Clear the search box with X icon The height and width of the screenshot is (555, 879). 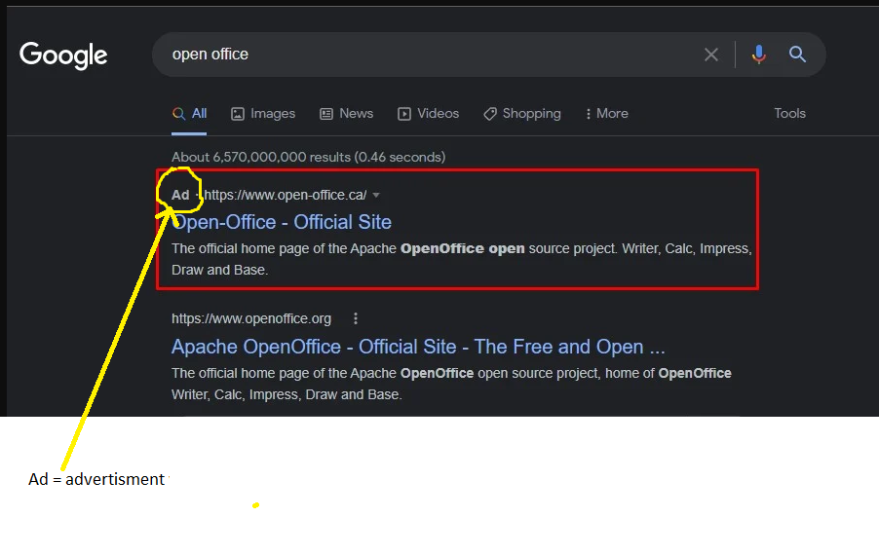[x=710, y=55]
